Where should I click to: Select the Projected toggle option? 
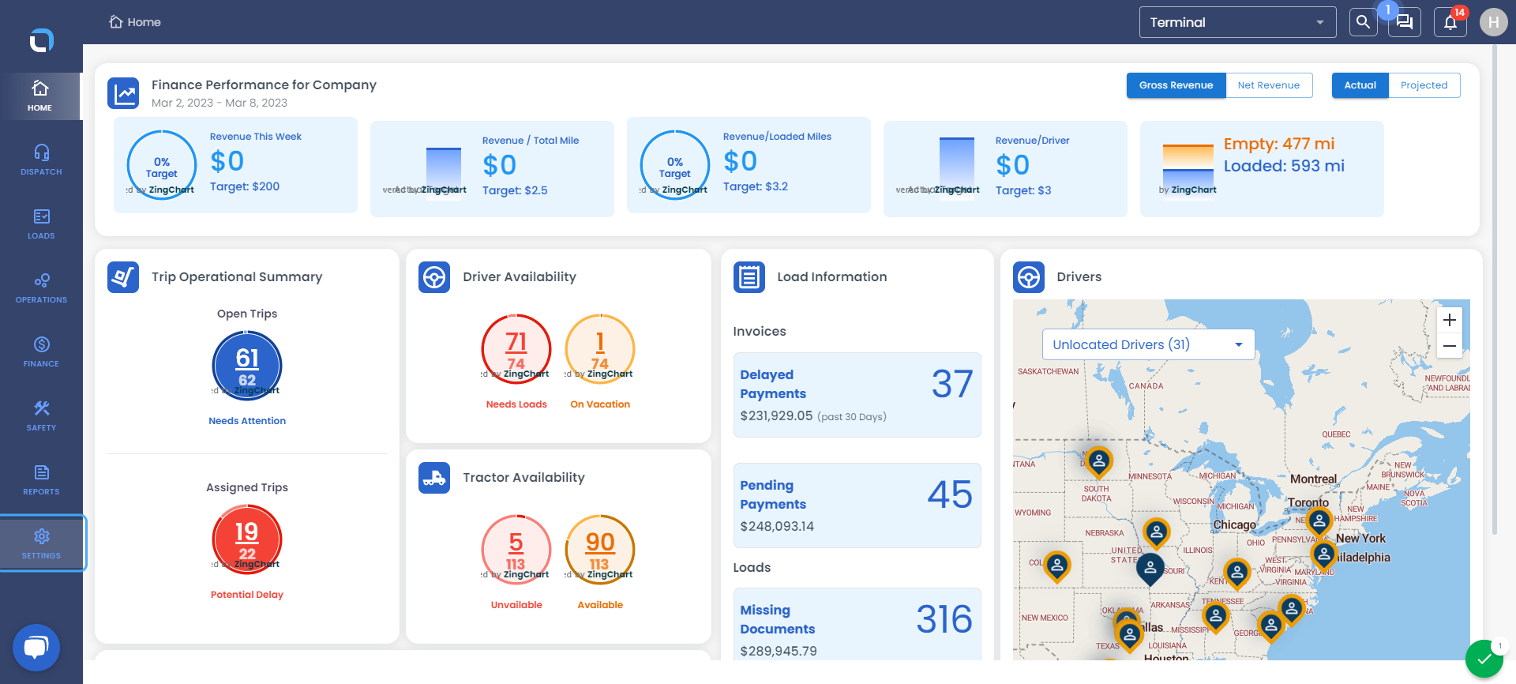click(x=1424, y=85)
